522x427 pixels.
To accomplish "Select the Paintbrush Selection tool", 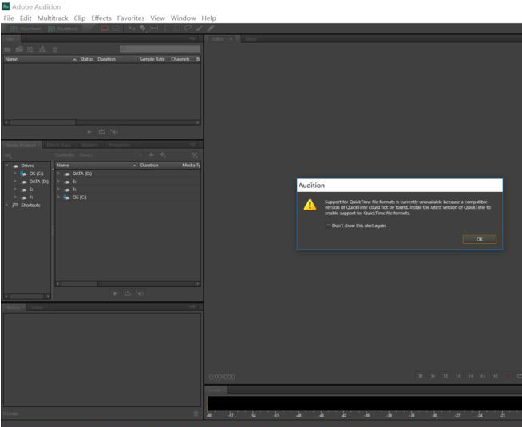I will coord(199,29).
